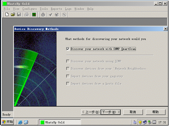Click the New document toolbar icon
The height and width of the screenshot is (126, 169).
[7, 14]
